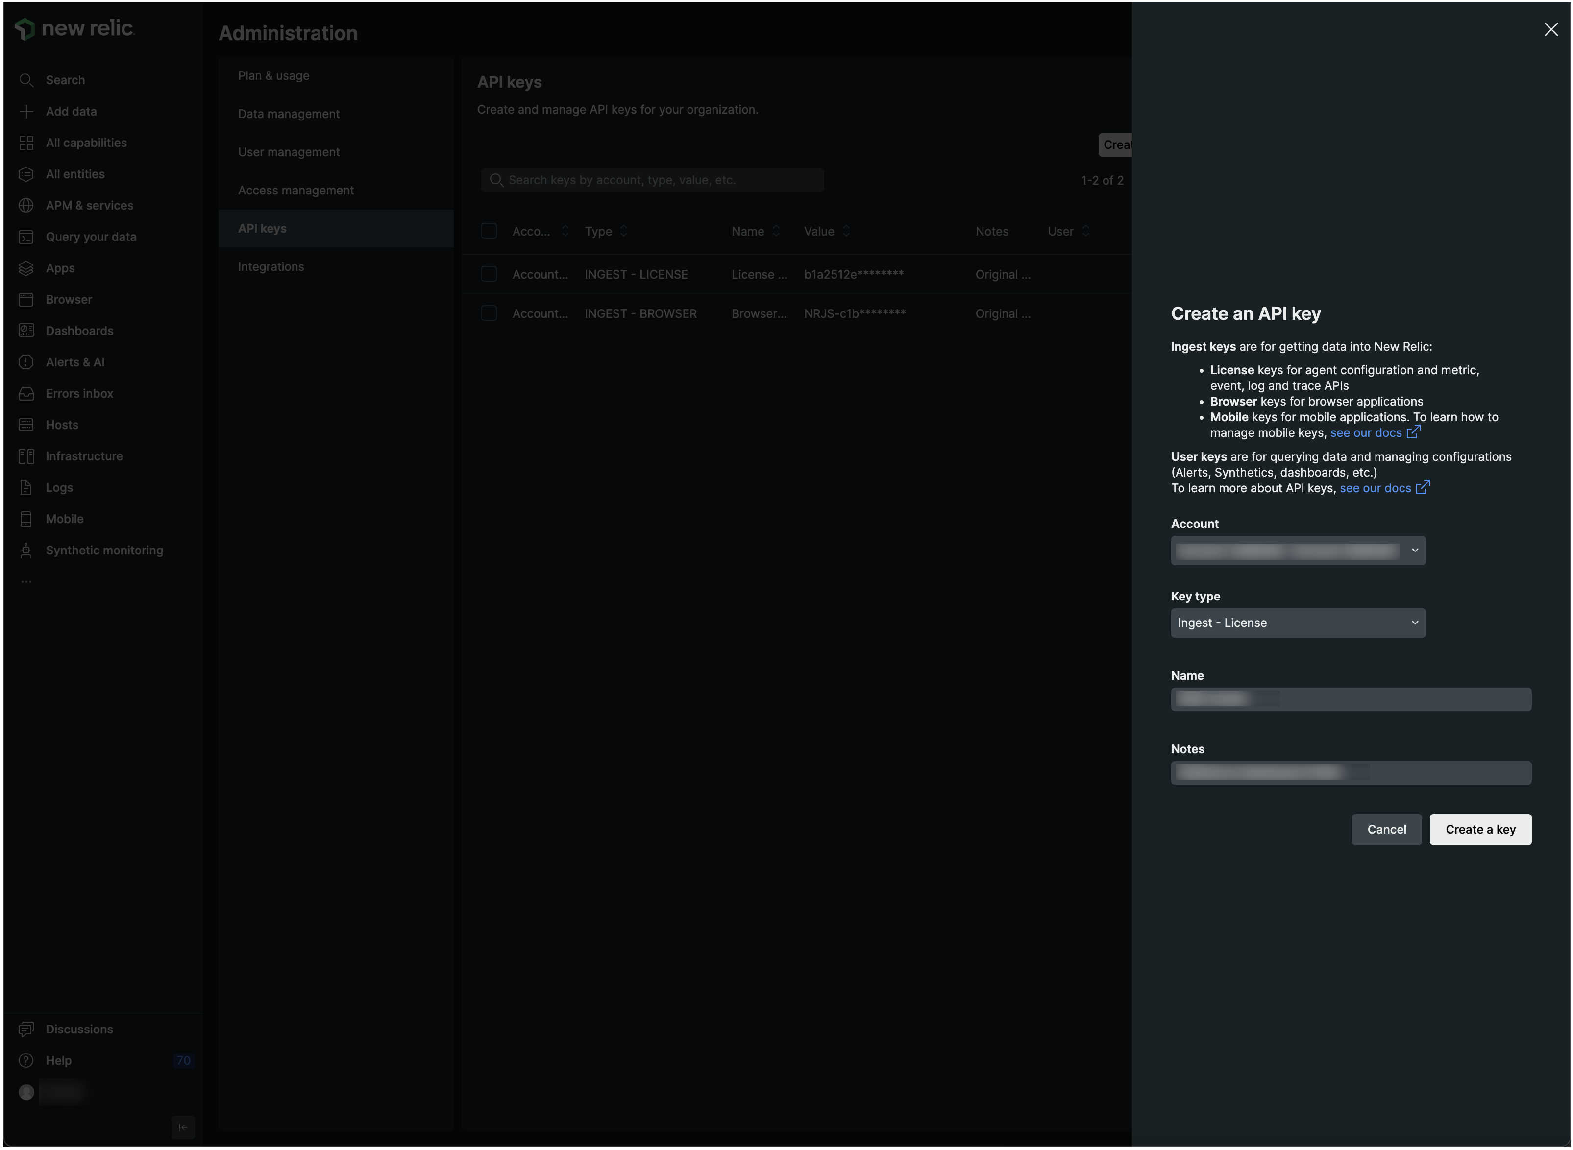The width and height of the screenshot is (1573, 1150).
Task: Open APM & services globe icon
Action: pyautogui.click(x=26, y=205)
